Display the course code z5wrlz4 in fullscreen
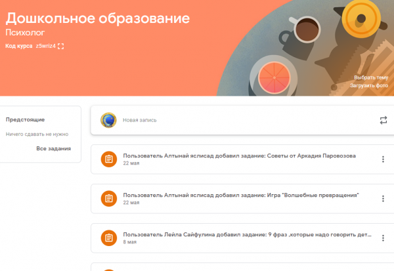This screenshot has height=271, width=394. (x=61, y=46)
